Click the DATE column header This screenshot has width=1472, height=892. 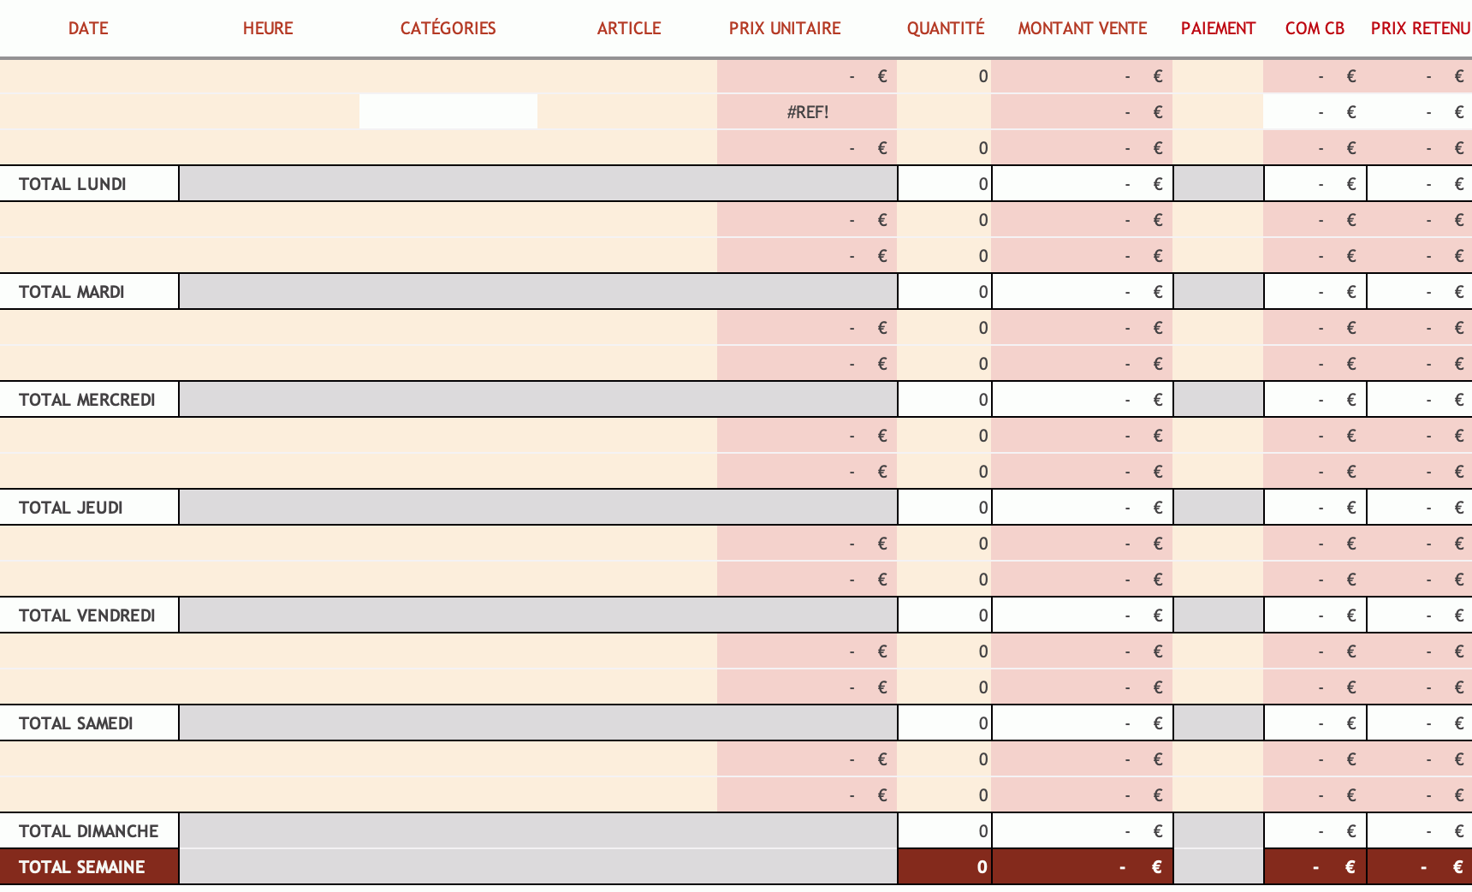pyautogui.click(x=88, y=28)
